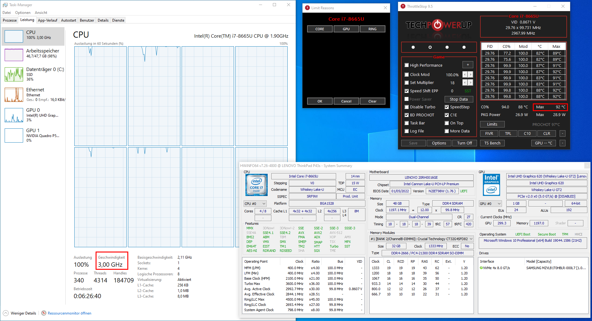Enable the Task Bar checkbox
This screenshot has width=592, height=321.
point(407,123)
